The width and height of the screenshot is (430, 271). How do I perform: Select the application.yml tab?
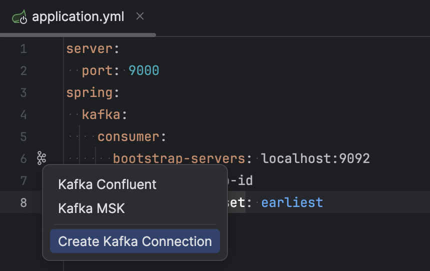click(x=78, y=17)
